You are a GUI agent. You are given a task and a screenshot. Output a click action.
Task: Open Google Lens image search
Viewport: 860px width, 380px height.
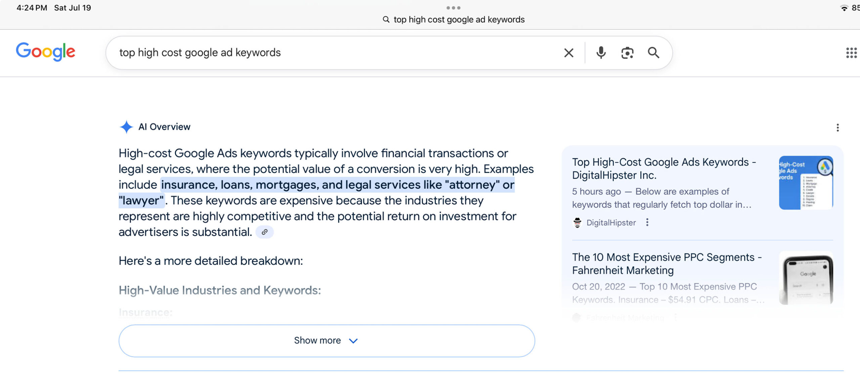pos(627,53)
